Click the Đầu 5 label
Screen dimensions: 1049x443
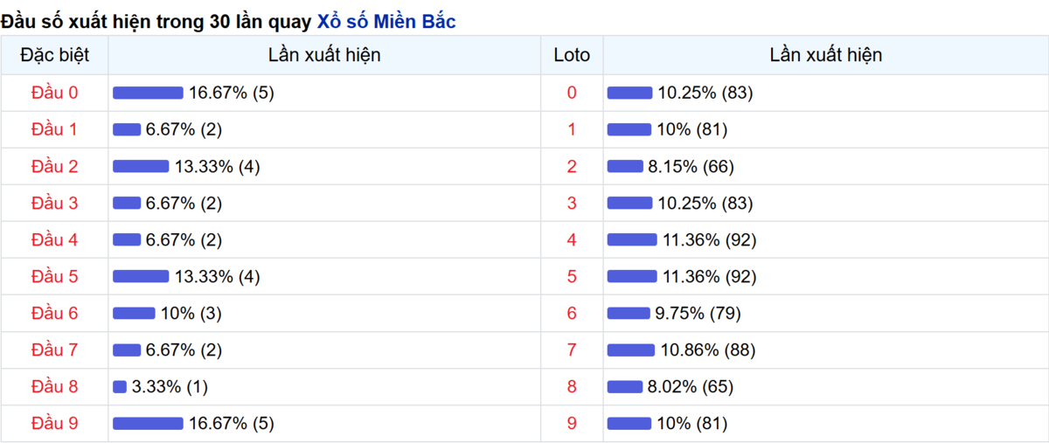54,276
